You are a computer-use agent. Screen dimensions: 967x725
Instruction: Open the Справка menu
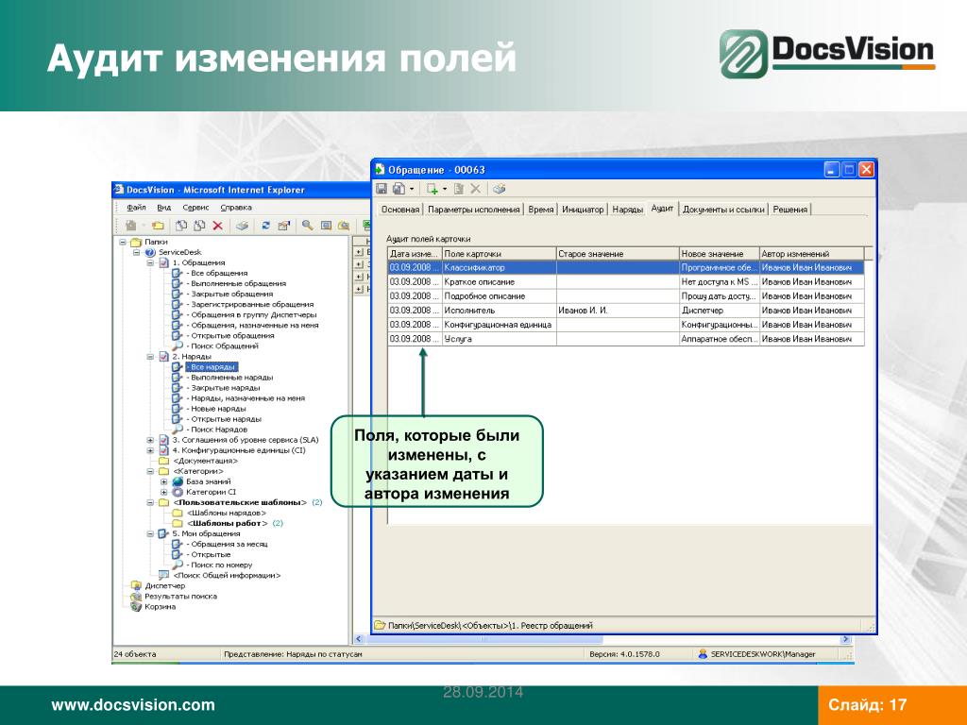click(x=235, y=208)
